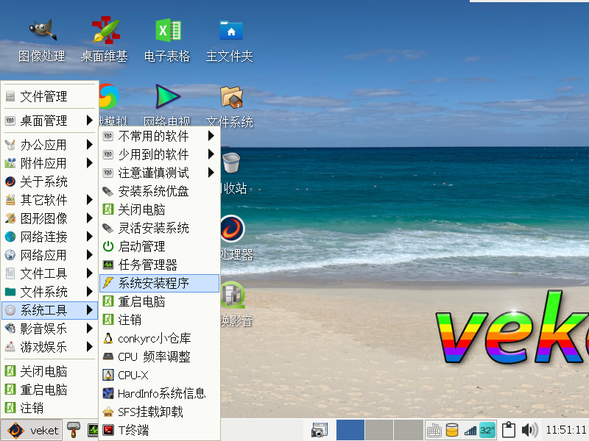Open the clipboard tray icon
Image resolution: width=589 pixels, height=441 pixels.
pos(508,430)
